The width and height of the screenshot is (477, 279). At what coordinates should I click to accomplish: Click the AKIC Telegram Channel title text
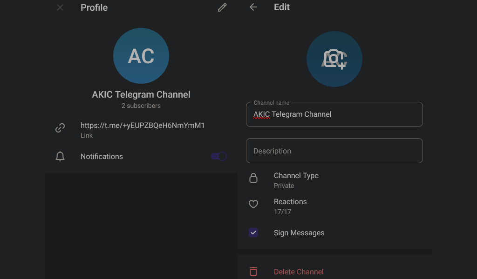tap(141, 94)
